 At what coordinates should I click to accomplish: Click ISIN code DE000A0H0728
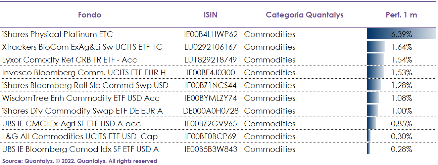[x=211, y=111]
